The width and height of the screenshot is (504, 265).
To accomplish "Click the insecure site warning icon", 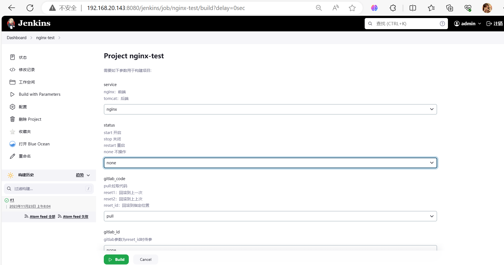I will click(x=52, y=8).
